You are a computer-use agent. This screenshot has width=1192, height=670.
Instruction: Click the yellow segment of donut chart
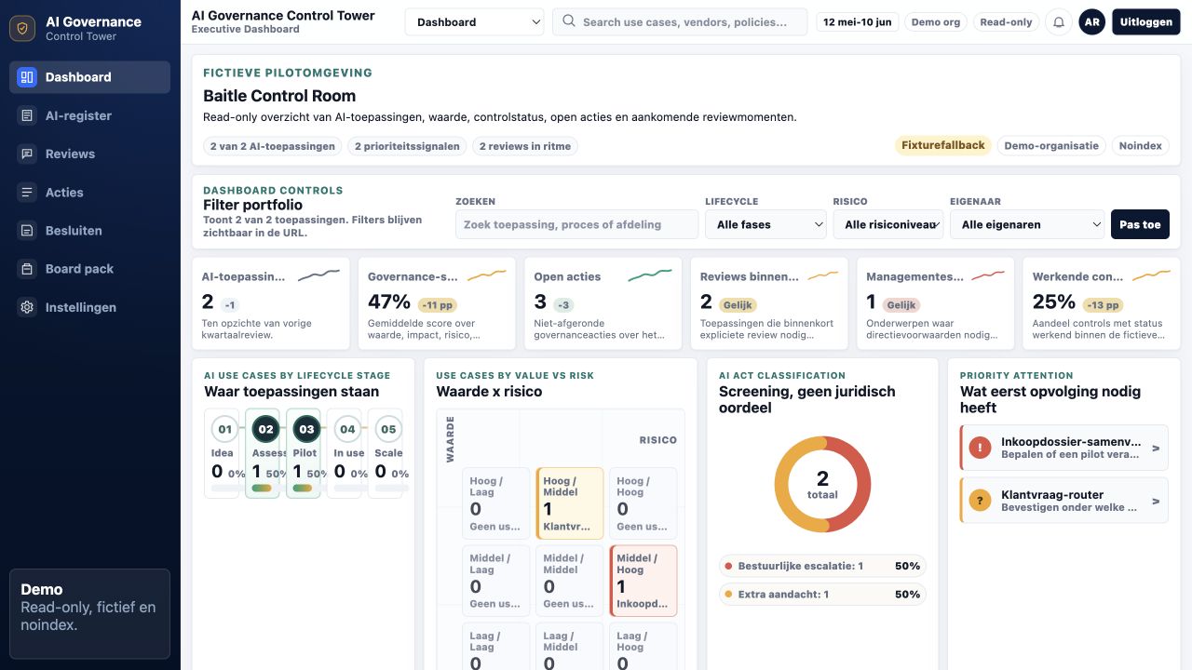(x=783, y=484)
